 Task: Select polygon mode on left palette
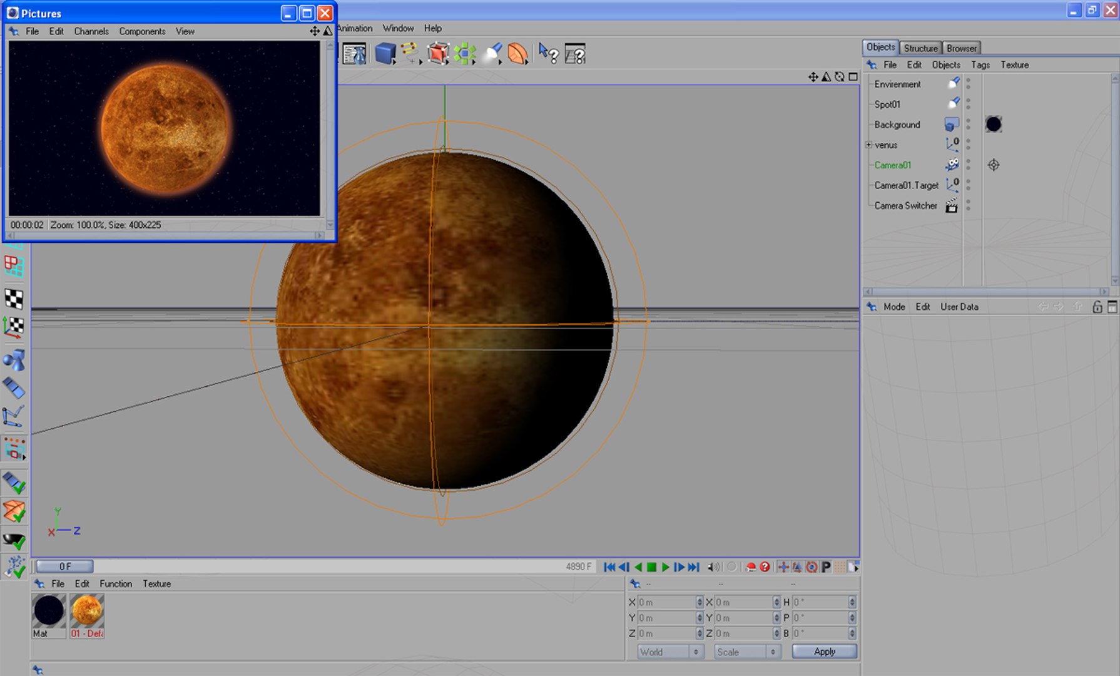14,266
